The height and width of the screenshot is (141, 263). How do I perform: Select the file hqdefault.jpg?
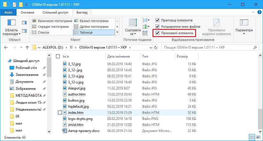(x=78, y=107)
